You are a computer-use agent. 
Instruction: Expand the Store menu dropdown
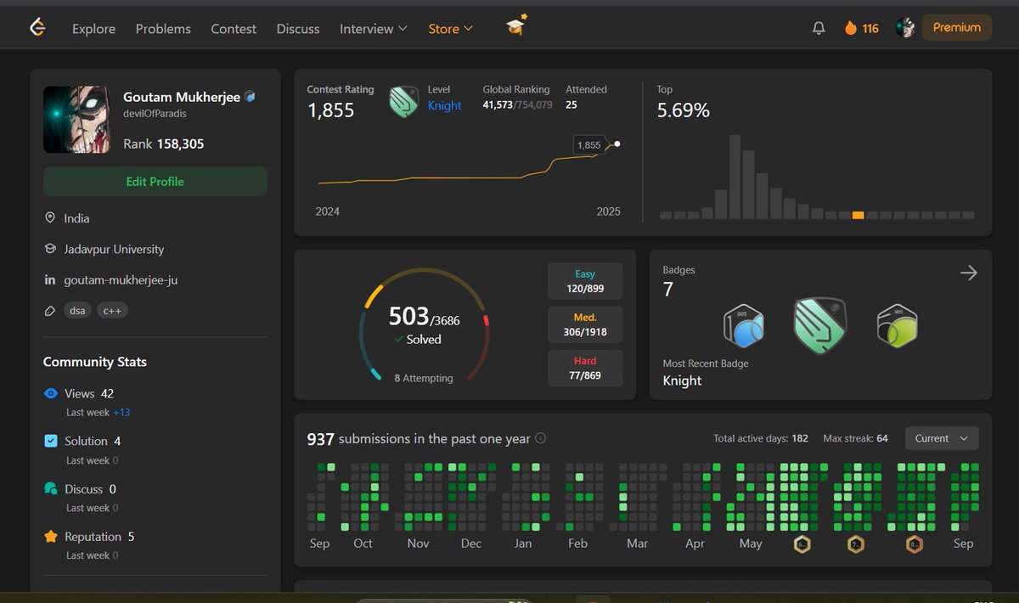451,29
